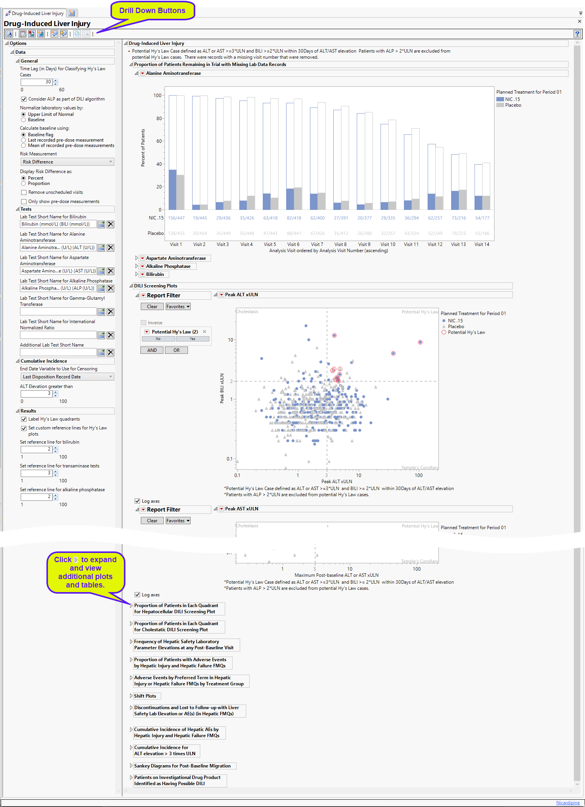Click the chart icon tab beside Drug-Induced Liver Injury
Screen dimensions: 585x807
click(72, 13)
